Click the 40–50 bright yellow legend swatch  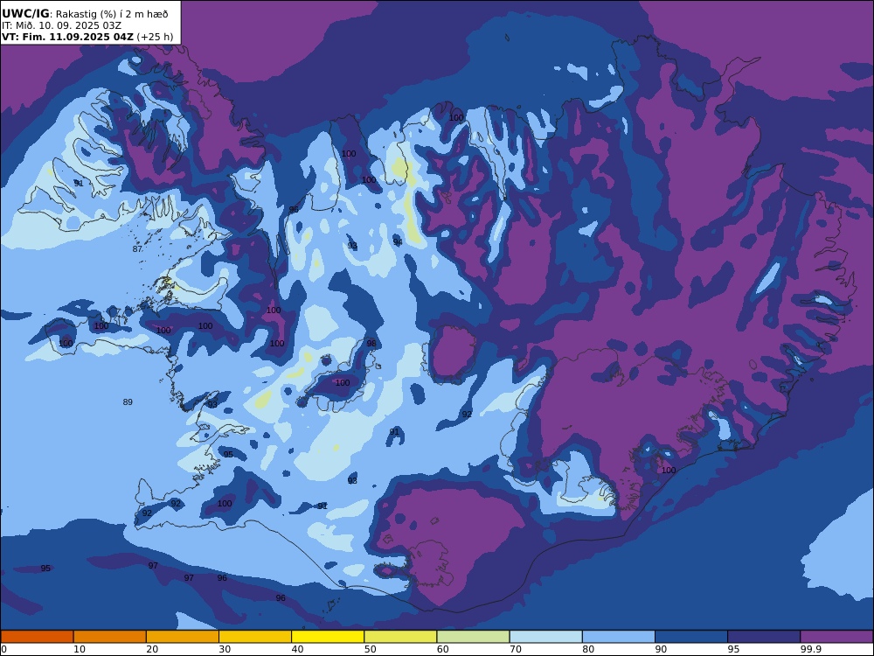[328, 637]
